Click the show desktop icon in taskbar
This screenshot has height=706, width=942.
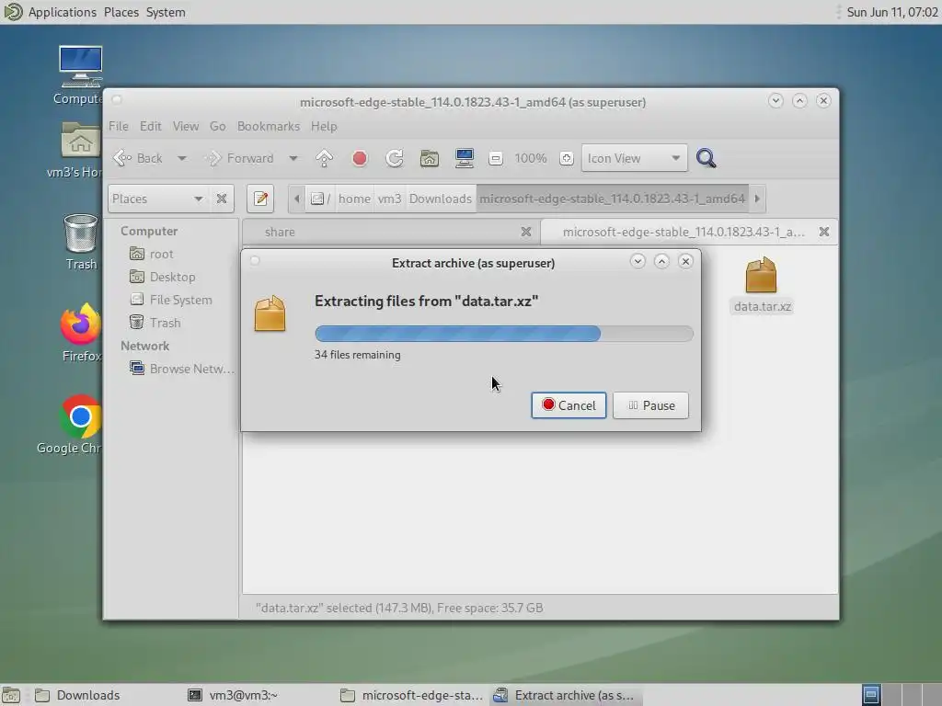point(11,695)
